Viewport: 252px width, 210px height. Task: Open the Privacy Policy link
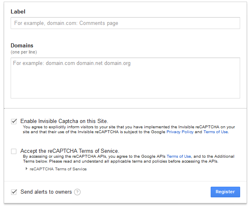coord(180,132)
